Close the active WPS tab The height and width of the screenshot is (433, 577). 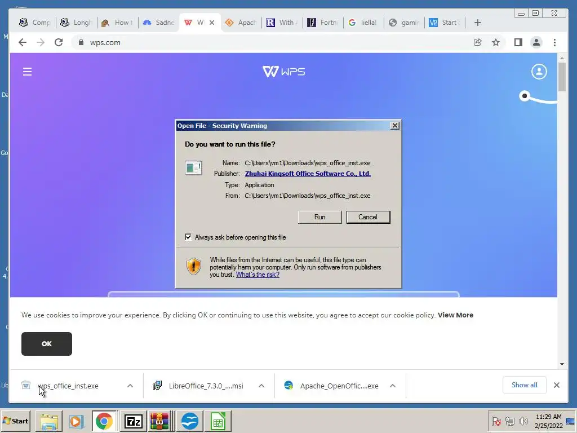(x=212, y=23)
